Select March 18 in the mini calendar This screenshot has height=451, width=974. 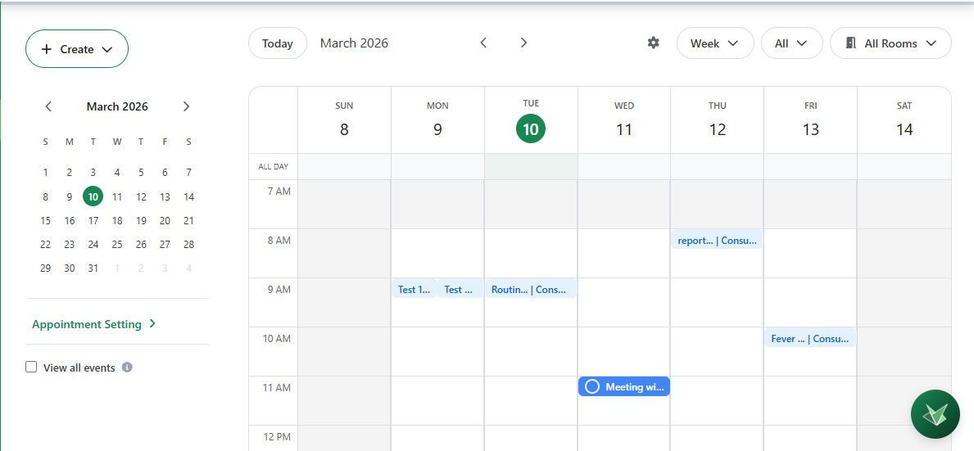click(117, 221)
